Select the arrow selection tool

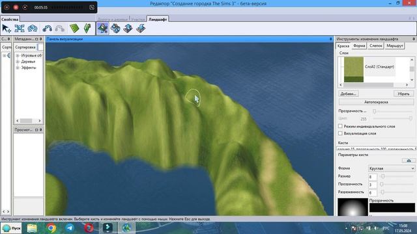coord(7,29)
